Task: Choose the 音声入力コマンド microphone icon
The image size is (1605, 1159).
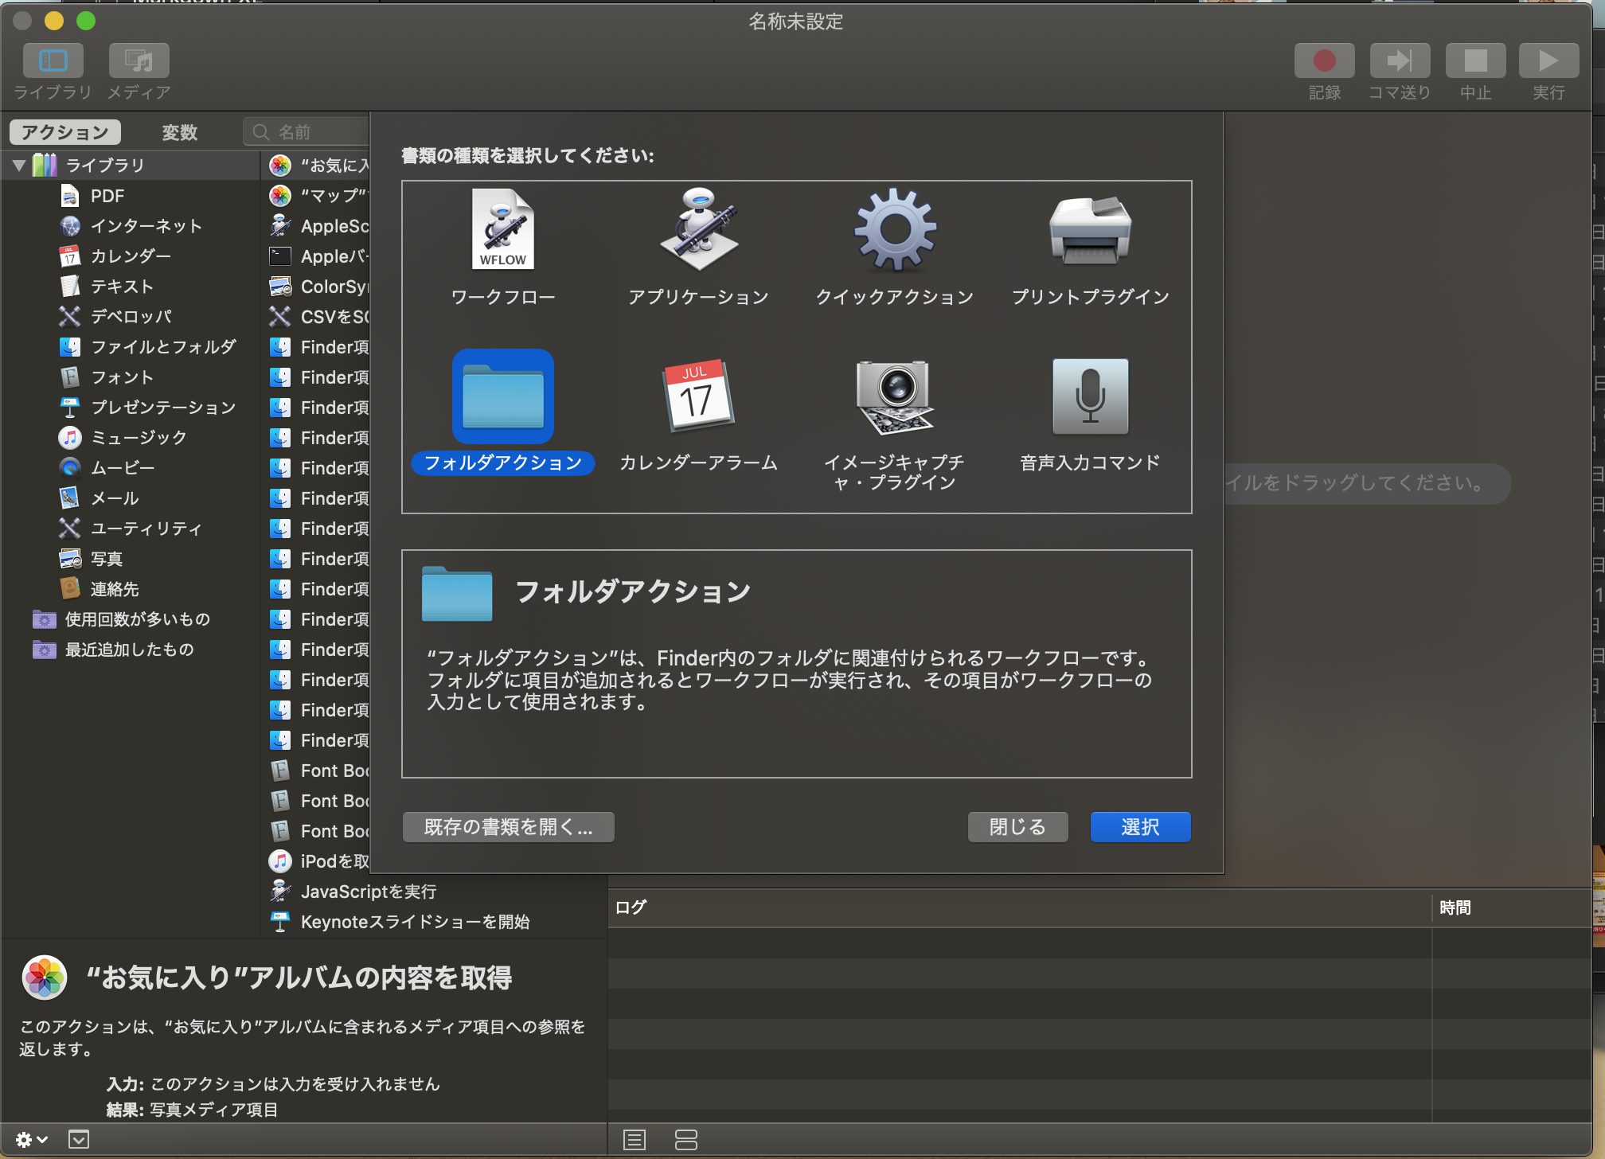Action: (1090, 396)
